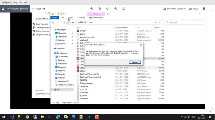Open the notification center icon
The image size is (215, 120).
210,117
